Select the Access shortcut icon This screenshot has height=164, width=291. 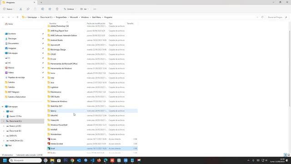[x=49, y=139]
